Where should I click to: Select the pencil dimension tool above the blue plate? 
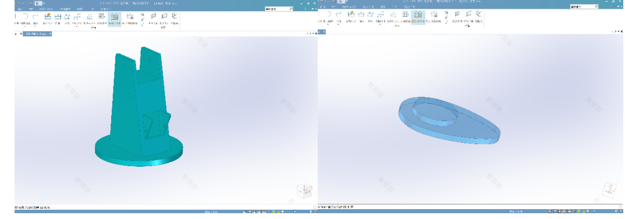pyautogui.click(x=351, y=15)
